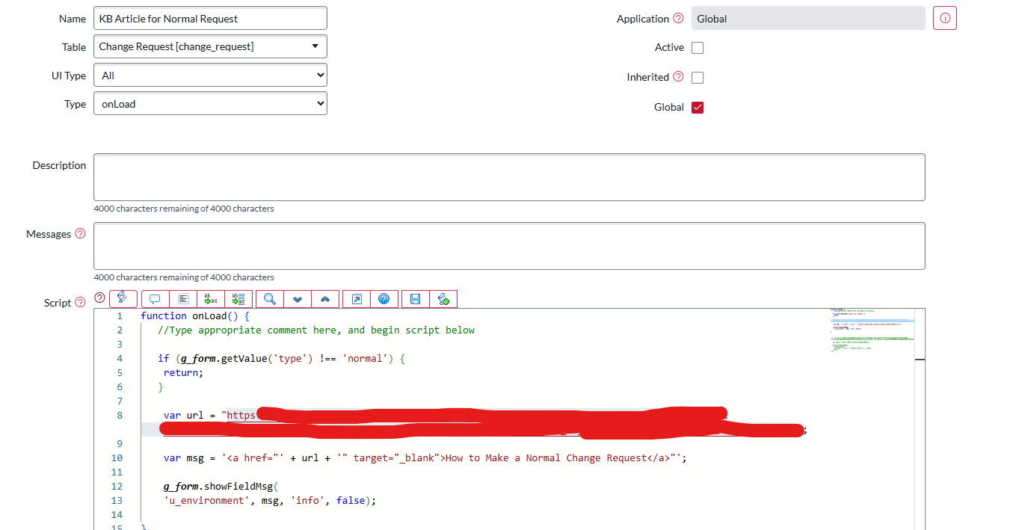The height and width of the screenshot is (530, 1019).
Task: Save the script using the disk icon
Action: pos(414,299)
